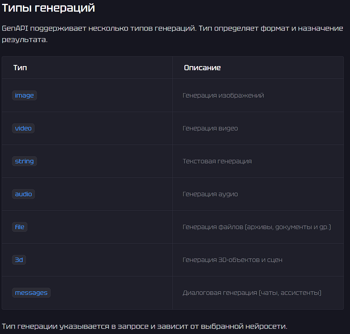Pick the audio type code badge
The height and width of the screenshot is (334, 350).
(x=23, y=194)
